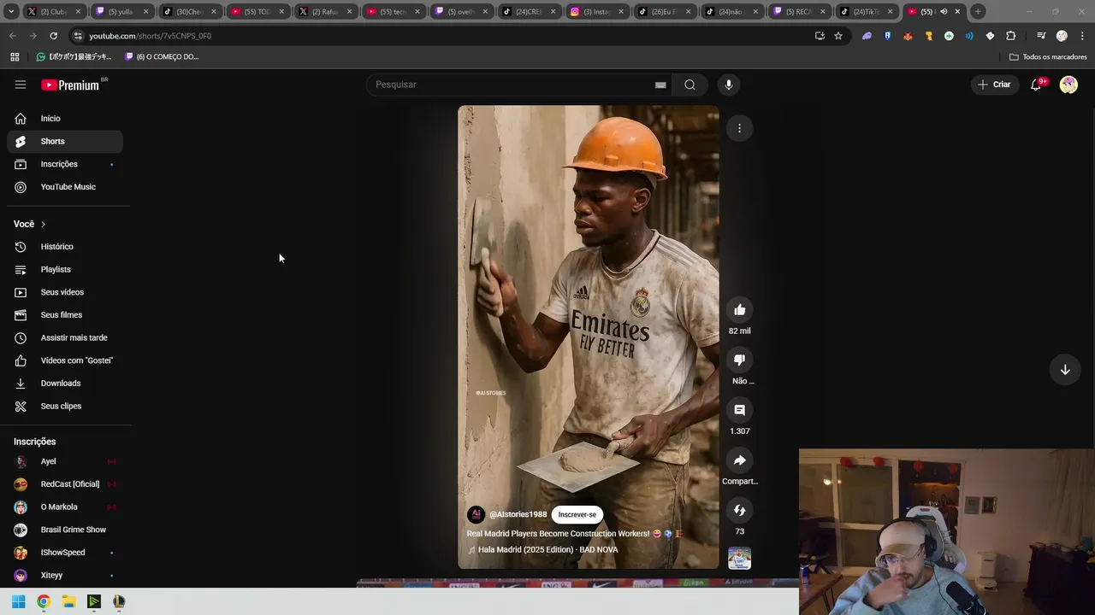Expand the Você section chevron
Screen dimensions: 1095x615
[43, 224]
